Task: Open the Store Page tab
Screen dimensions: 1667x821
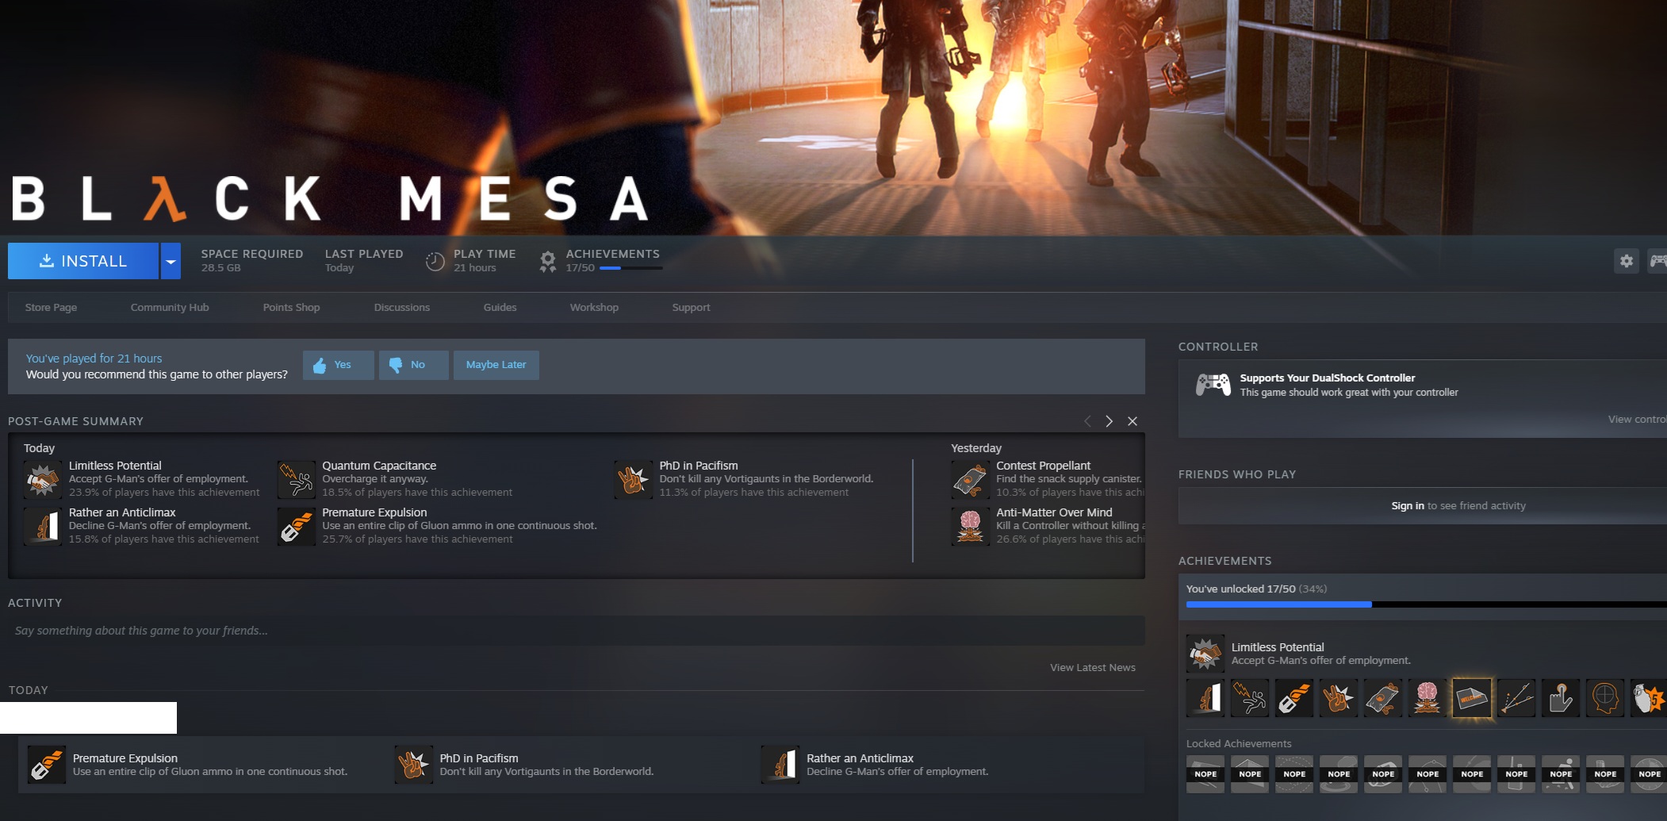Action: (51, 307)
